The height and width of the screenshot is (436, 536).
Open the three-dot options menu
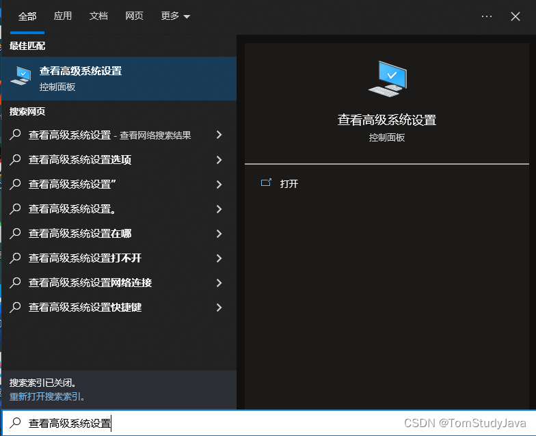click(487, 16)
